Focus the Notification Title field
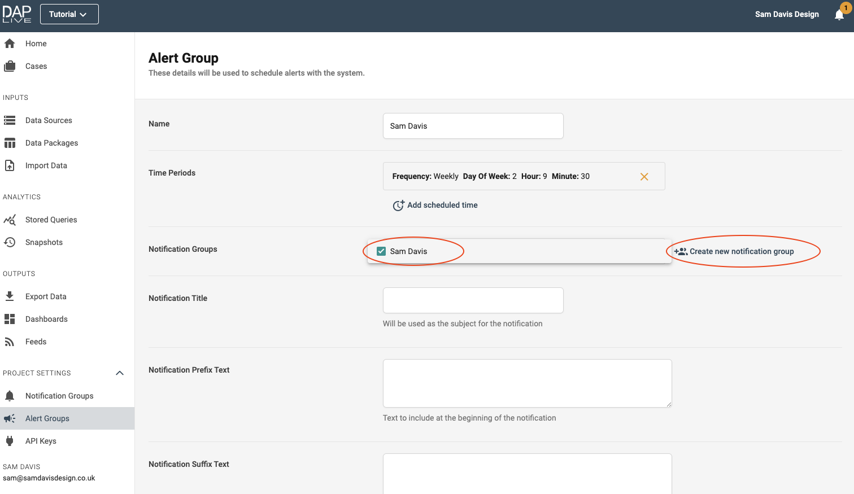854x494 pixels. coord(473,300)
